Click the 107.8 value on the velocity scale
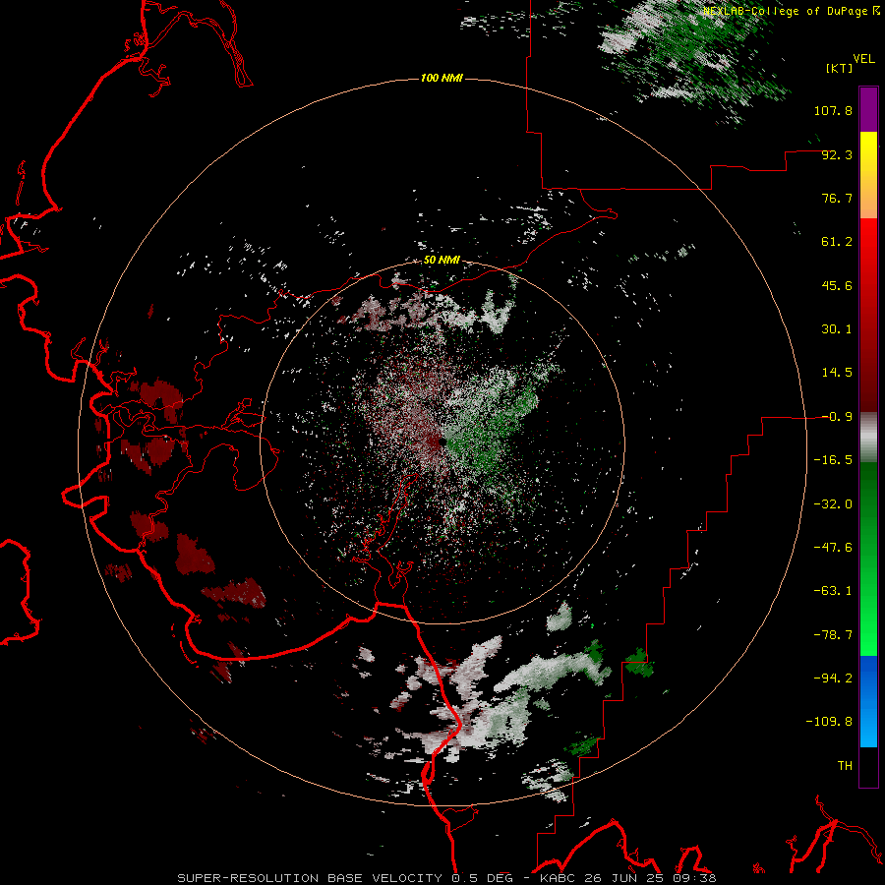Viewport: 885px width, 885px height. pyautogui.click(x=833, y=110)
